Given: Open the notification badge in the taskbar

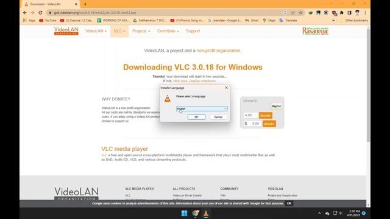Looking at the screenshot, I should [x=364, y=213].
